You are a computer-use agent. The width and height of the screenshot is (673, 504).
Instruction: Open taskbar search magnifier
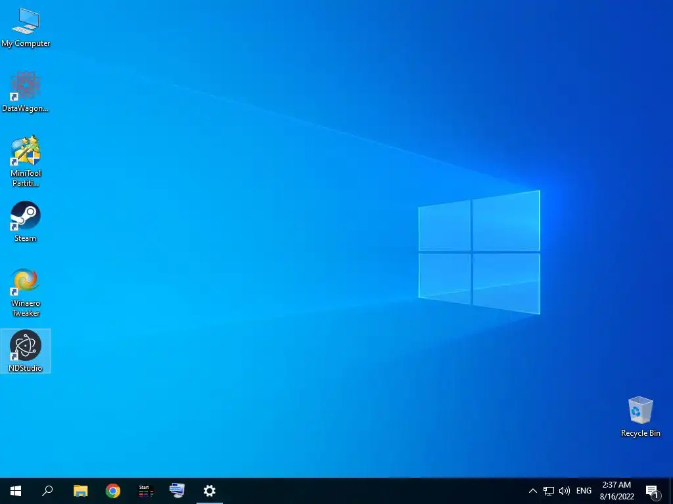(x=47, y=491)
